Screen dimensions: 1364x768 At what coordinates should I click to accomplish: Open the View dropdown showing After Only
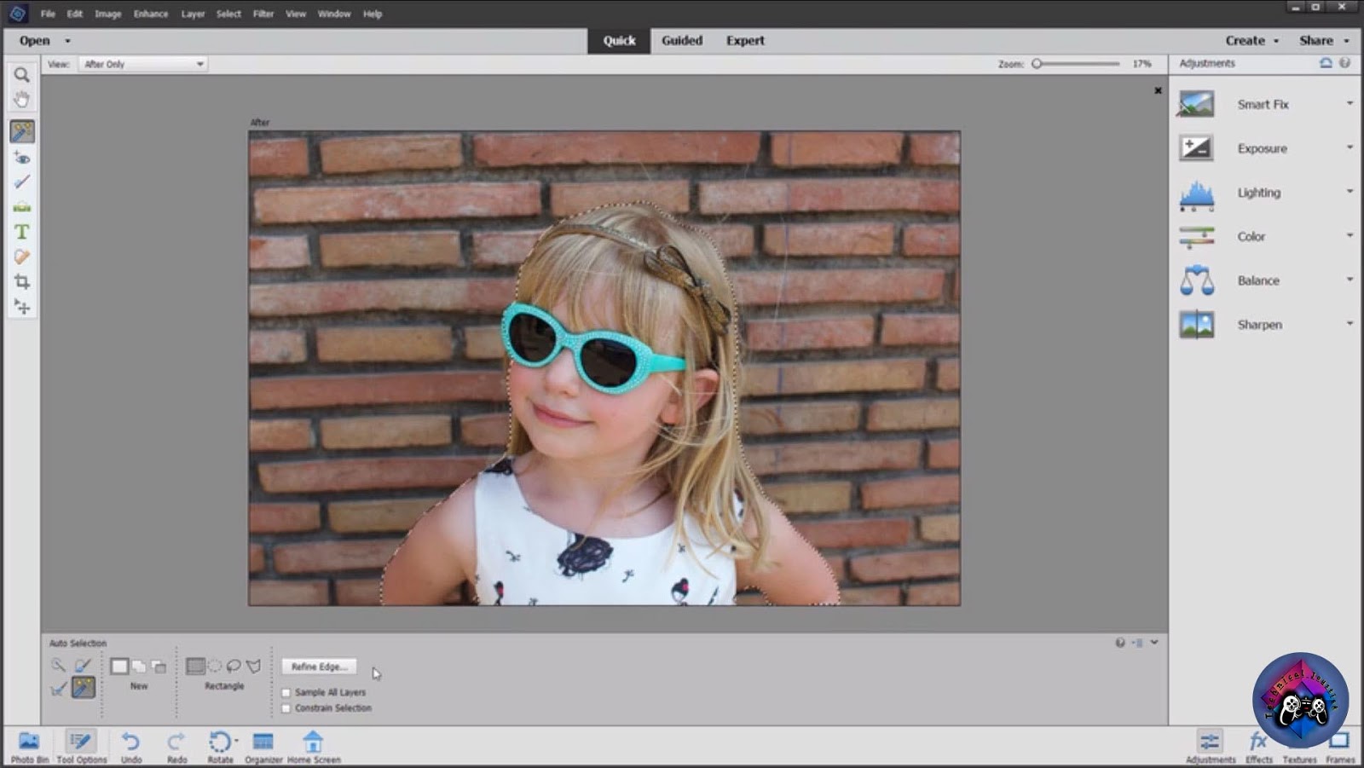pos(143,64)
